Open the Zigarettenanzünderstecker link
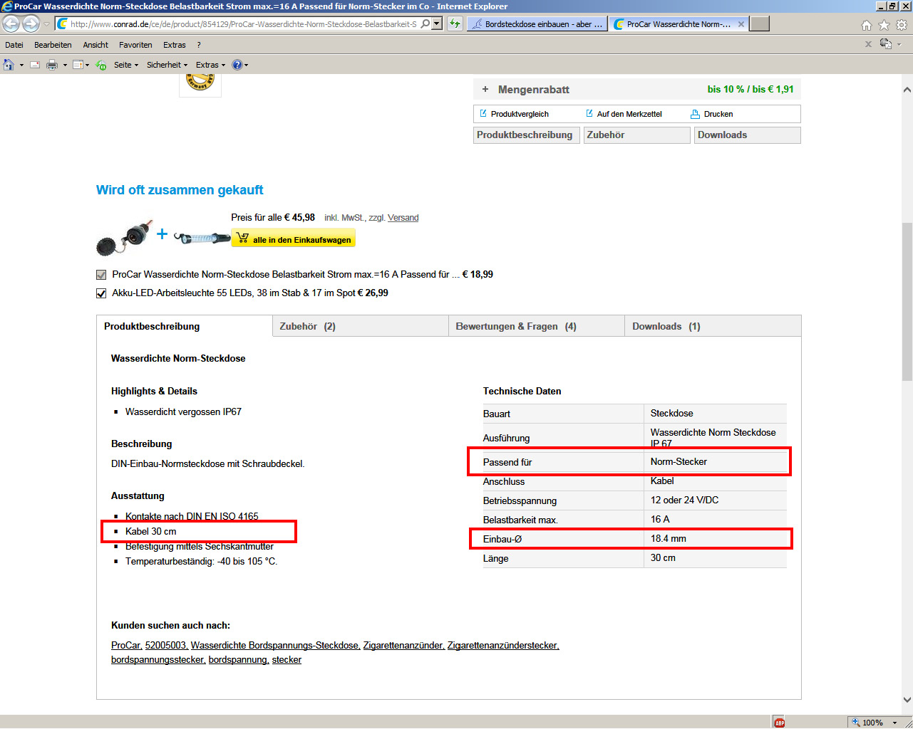913x729 pixels. click(x=502, y=646)
